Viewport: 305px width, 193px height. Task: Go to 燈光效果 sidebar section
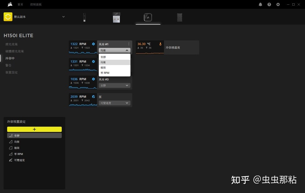coord(12,44)
